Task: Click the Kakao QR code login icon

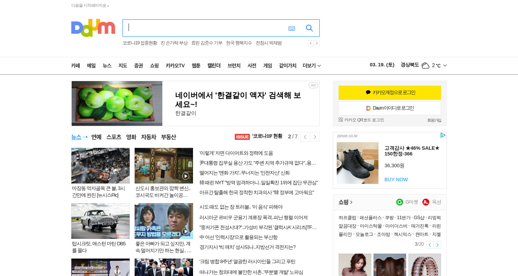Action: tap(341, 119)
